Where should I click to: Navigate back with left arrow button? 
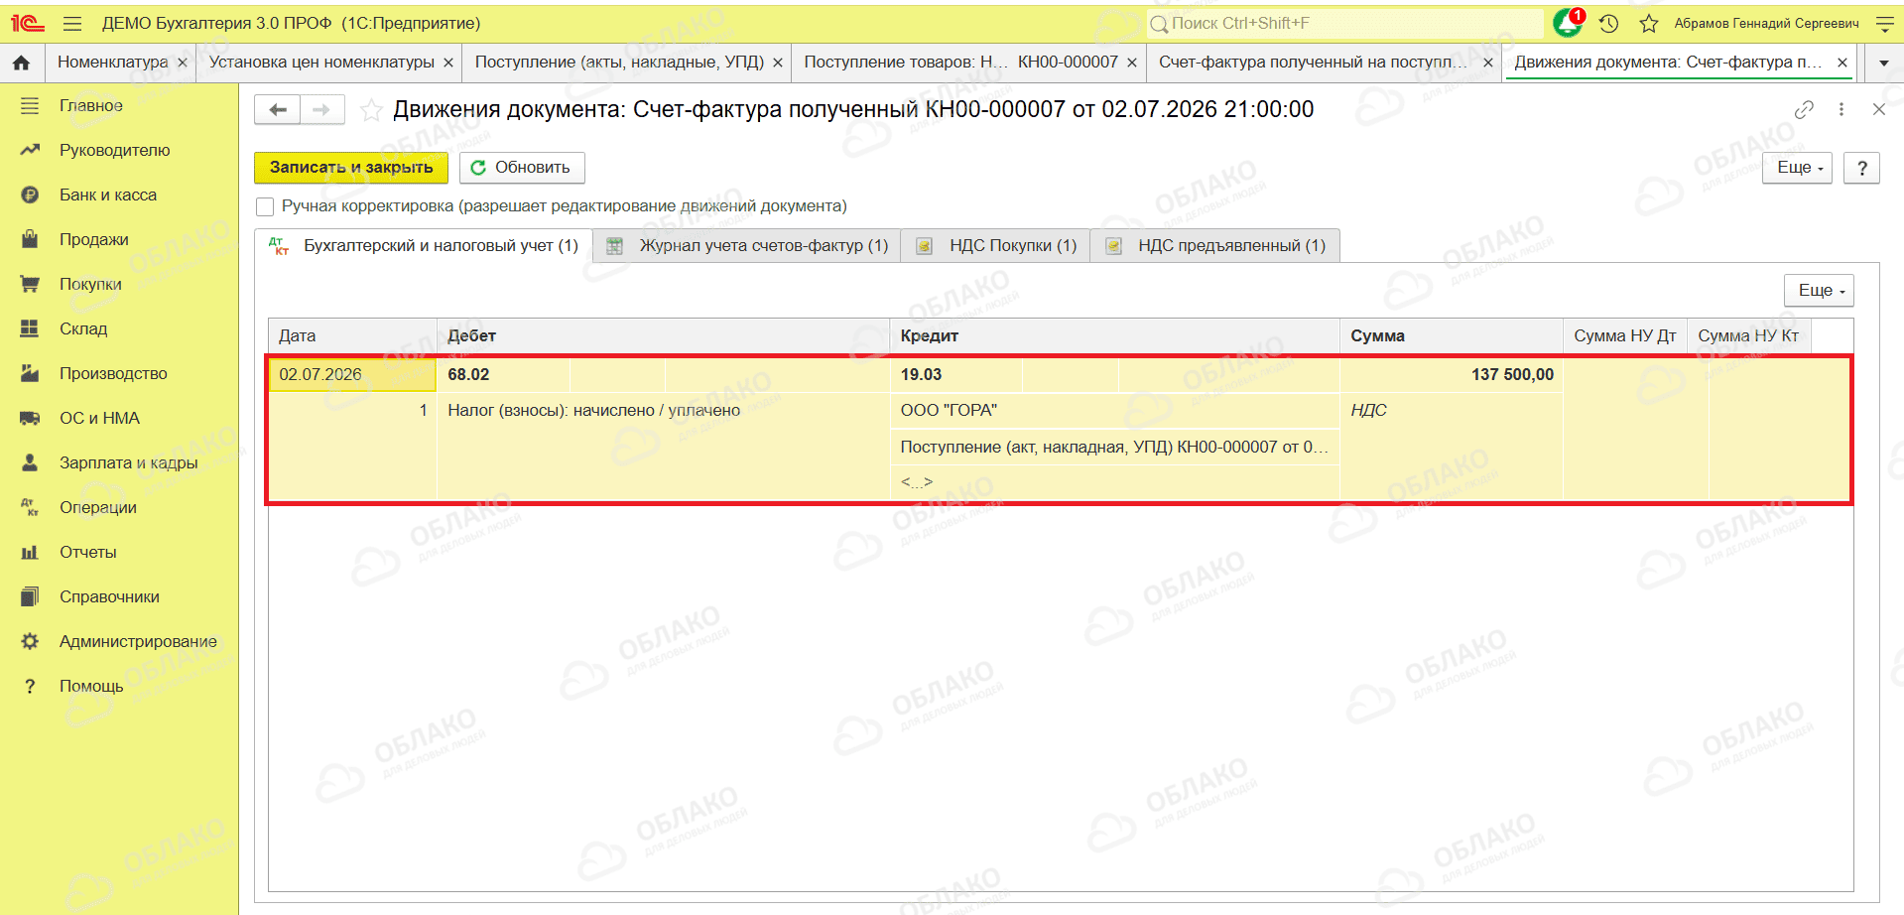coord(278,109)
